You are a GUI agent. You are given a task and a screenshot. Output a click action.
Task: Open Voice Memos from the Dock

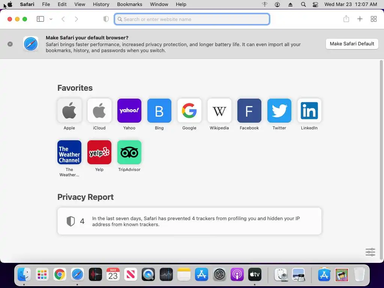click(x=95, y=274)
